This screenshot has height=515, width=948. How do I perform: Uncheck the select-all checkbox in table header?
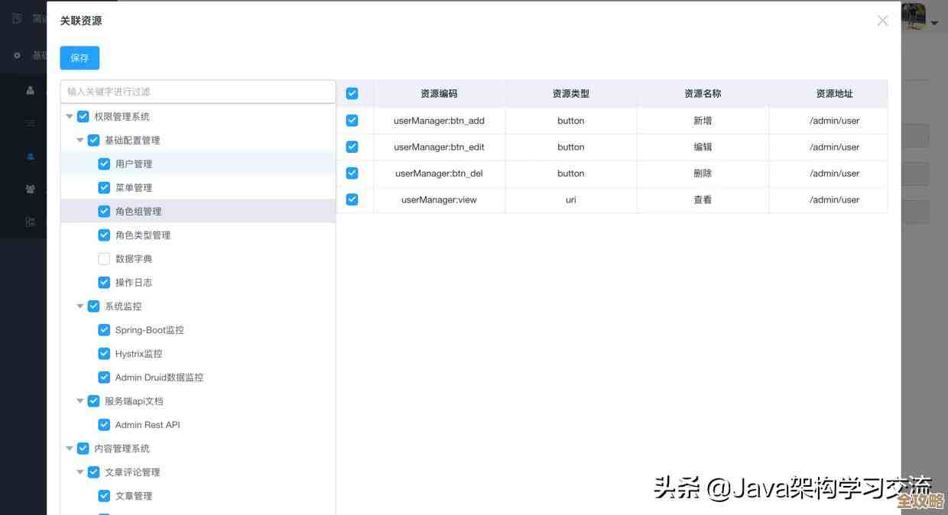[x=352, y=93]
